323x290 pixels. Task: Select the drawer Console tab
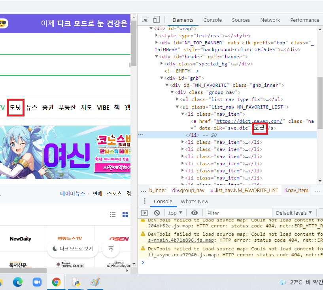tap(163, 201)
